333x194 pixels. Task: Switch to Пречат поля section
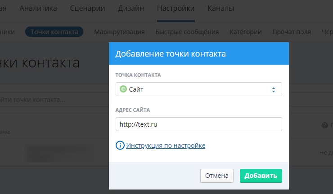[x=292, y=32]
